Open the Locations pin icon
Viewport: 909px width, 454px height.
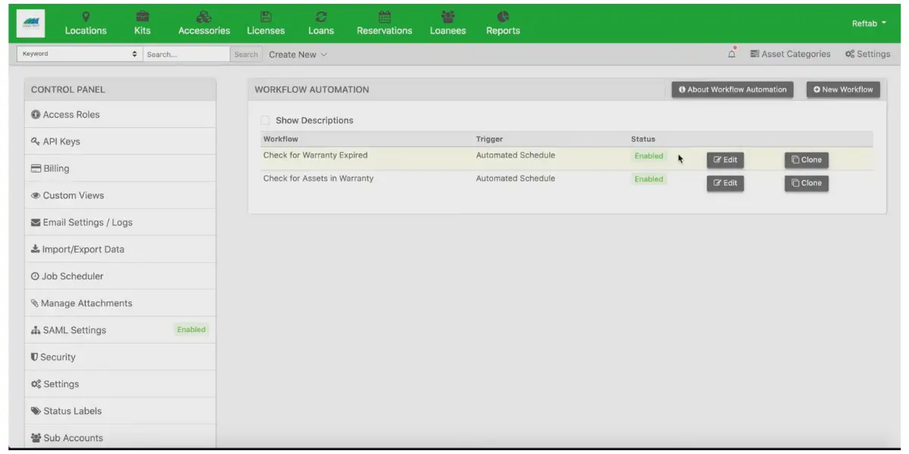pos(86,16)
